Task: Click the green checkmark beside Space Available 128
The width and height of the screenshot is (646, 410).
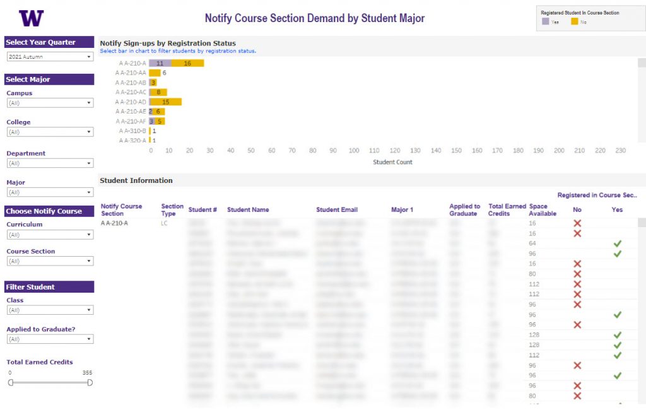Action: 618,335
